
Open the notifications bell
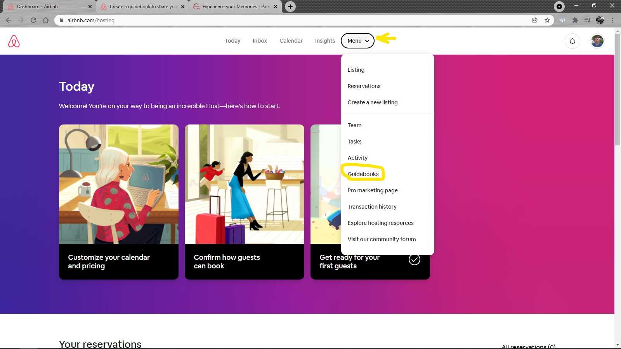pyautogui.click(x=572, y=41)
